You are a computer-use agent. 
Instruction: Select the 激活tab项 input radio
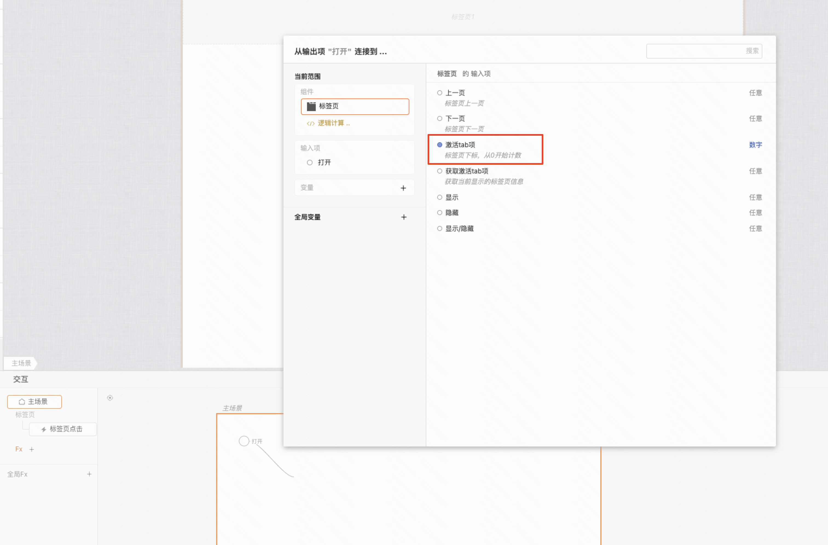click(x=440, y=145)
